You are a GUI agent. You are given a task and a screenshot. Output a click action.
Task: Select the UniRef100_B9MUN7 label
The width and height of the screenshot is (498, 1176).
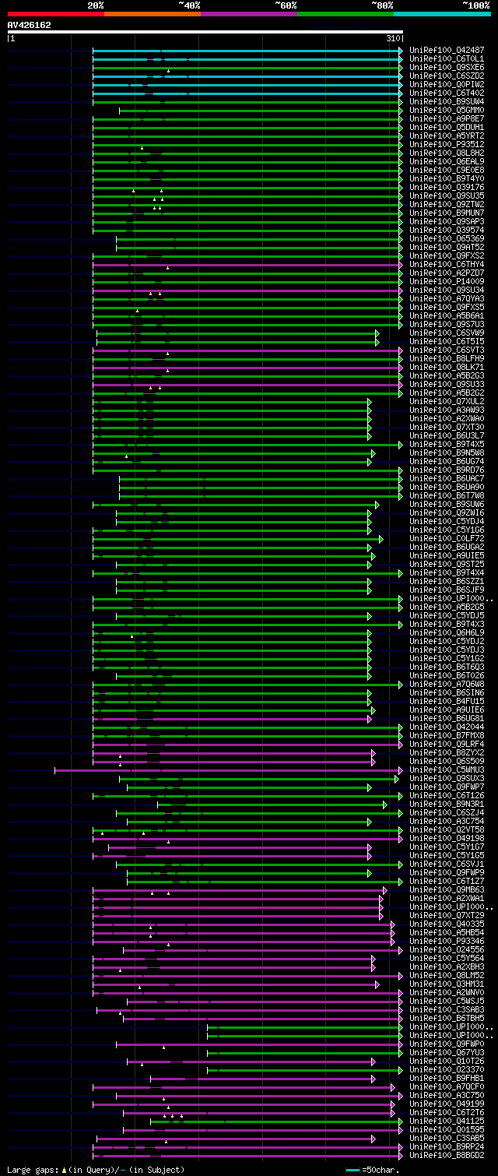[x=447, y=213]
